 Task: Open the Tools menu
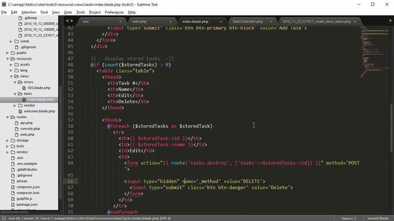pos(81,12)
